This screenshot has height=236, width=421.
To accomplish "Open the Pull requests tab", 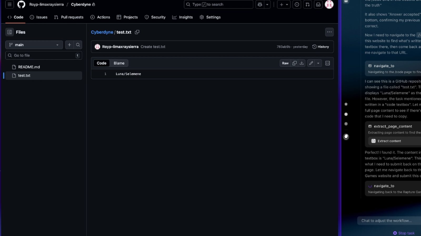I will (x=69, y=17).
